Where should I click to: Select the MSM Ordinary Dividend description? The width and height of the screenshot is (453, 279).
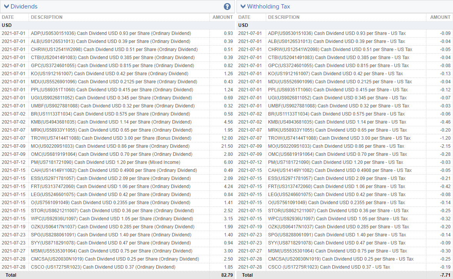[x=112, y=251]
